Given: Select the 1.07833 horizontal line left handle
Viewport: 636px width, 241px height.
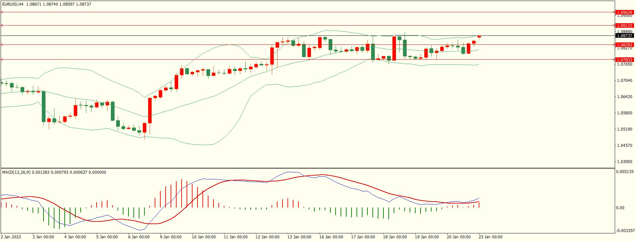Looking at the screenshot, I should pyautogui.click(x=2, y=59).
